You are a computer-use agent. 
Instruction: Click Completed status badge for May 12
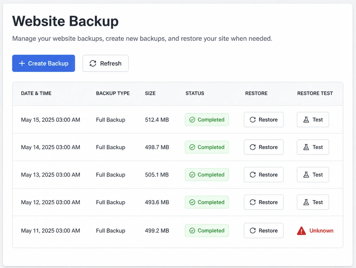click(207, 202)
